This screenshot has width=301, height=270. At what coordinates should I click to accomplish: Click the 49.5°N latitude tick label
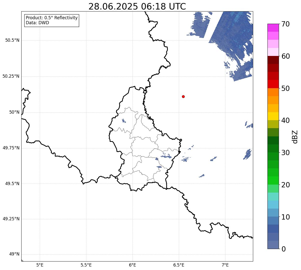point(12,184)
